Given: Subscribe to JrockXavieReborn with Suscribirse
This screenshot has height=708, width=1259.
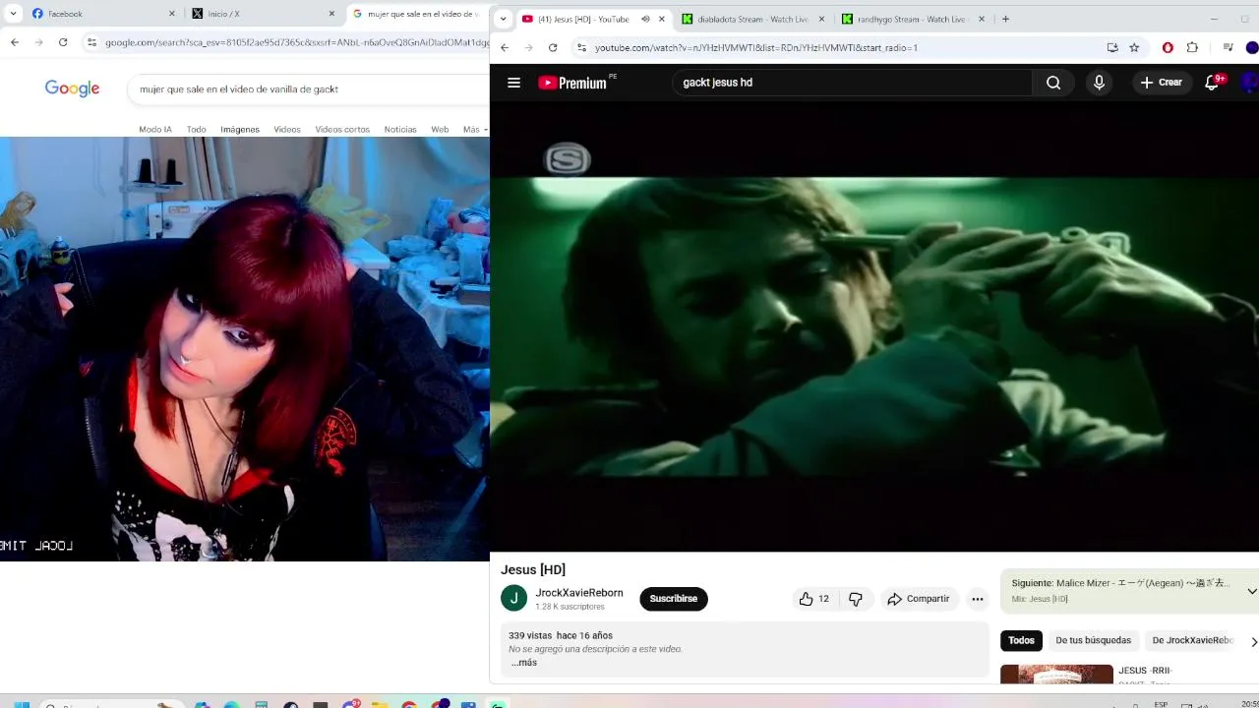Looking at the screenshot, I should 674,599.
